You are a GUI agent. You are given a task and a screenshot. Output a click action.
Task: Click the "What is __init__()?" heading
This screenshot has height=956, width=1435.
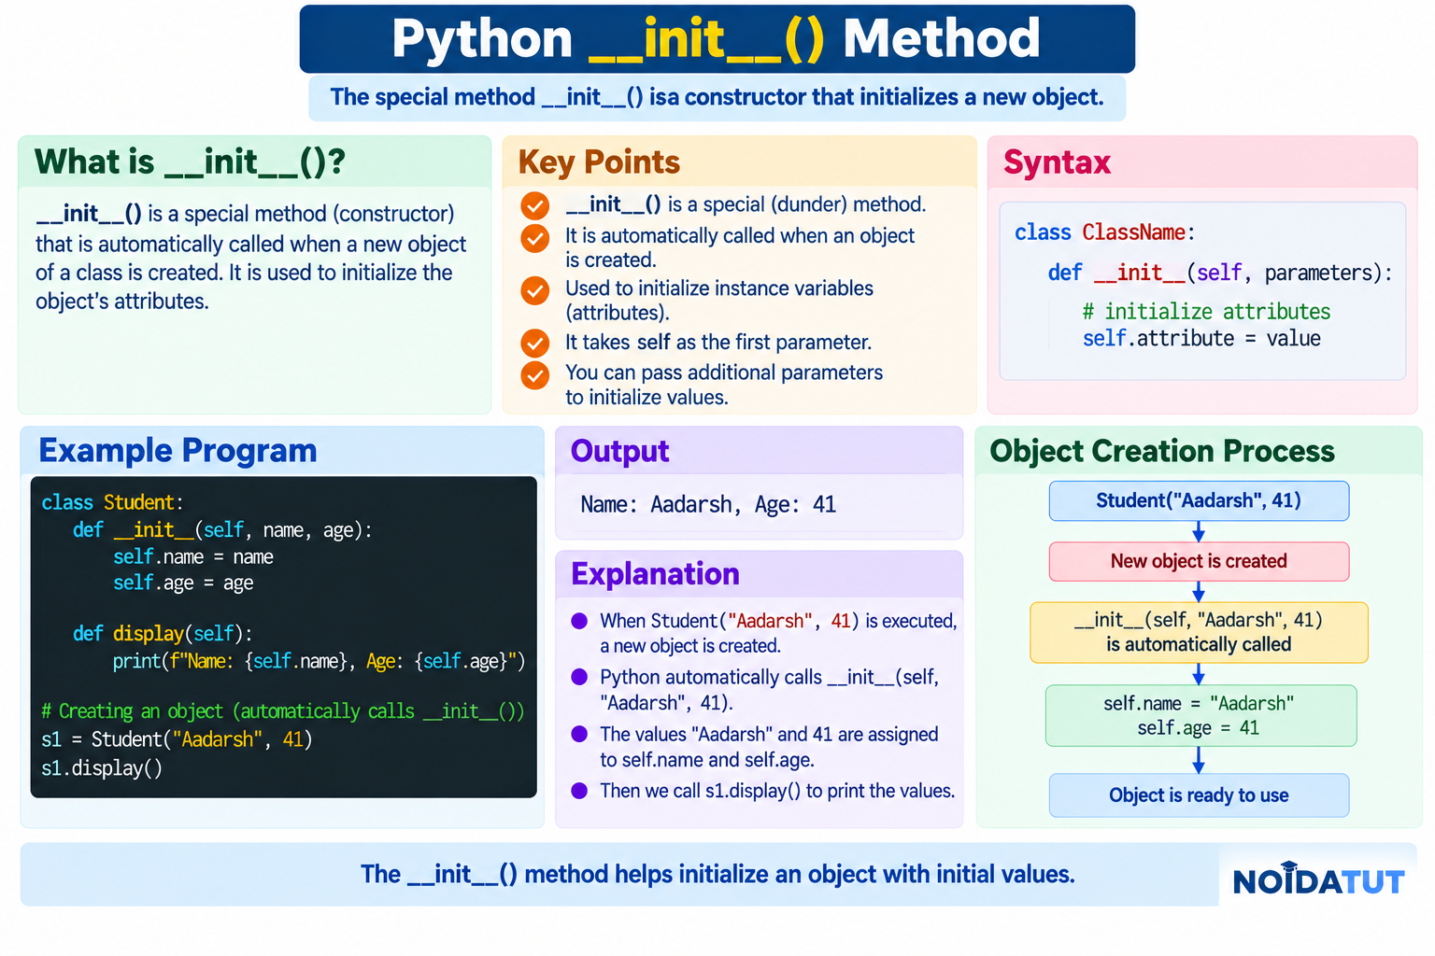(190, 162)
